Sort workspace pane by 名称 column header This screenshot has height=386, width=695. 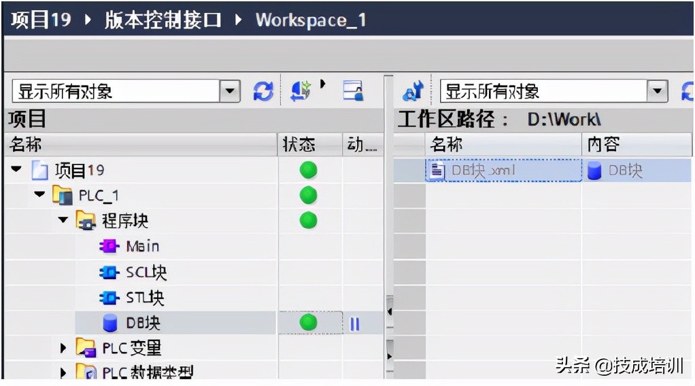pyautogui.click(x=503, y=145)
